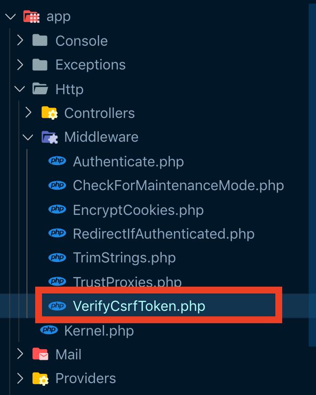The height and width of the screenshot is (395, 316).
Task: Click the Middleware folder puzzle icon
Action: tap(49, 137)
